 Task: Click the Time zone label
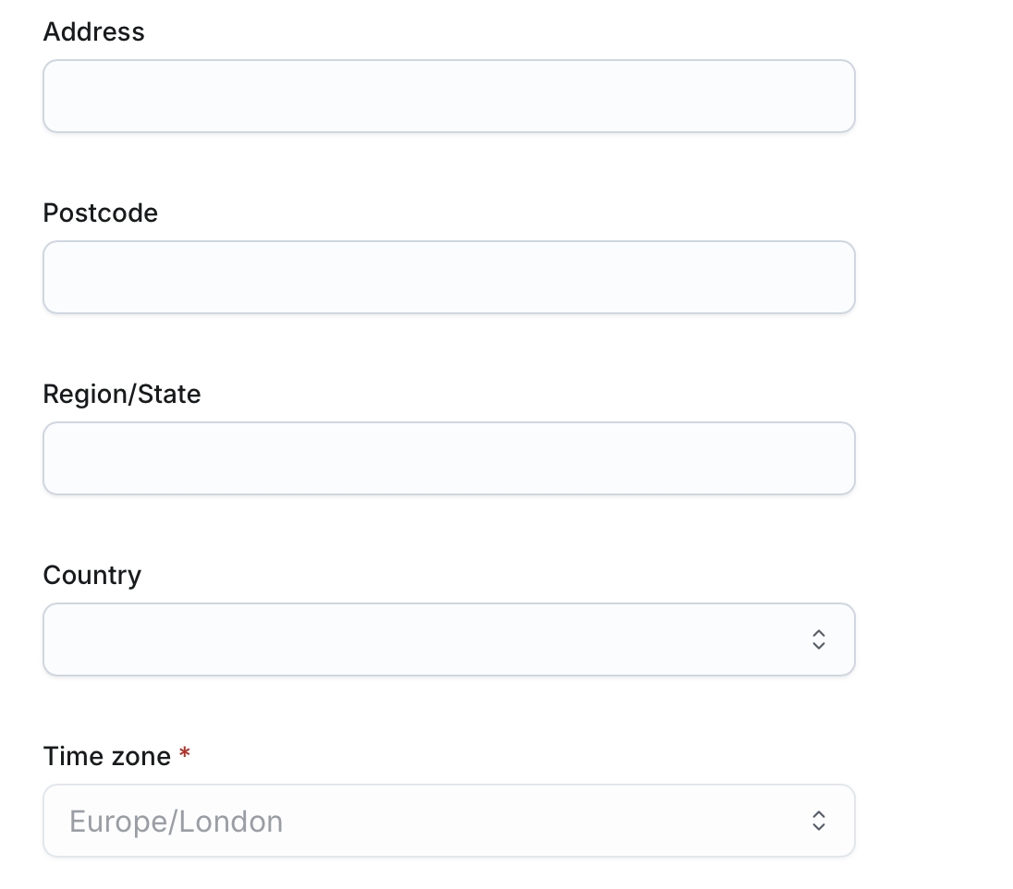click(106, 757)
